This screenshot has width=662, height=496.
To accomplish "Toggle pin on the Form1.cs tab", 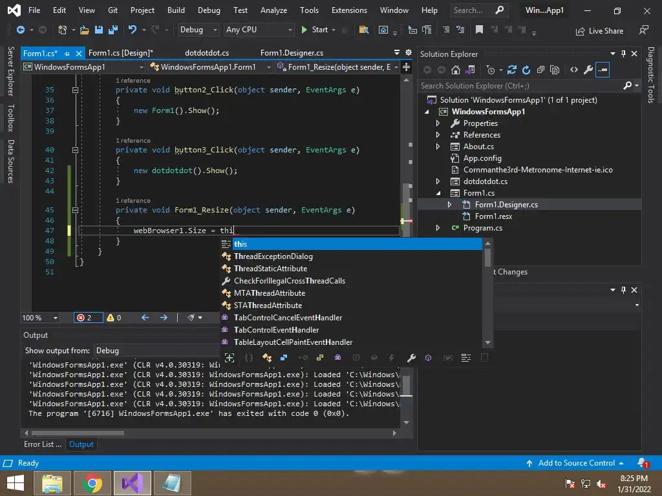I will coord(67,54).
